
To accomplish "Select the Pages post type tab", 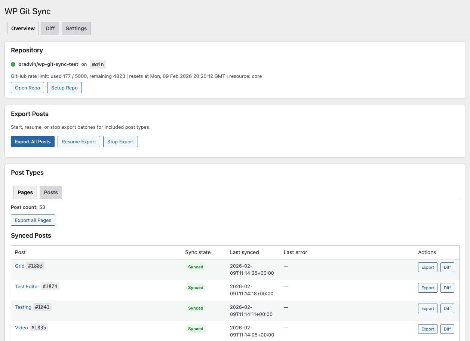I will coord(25,192).
